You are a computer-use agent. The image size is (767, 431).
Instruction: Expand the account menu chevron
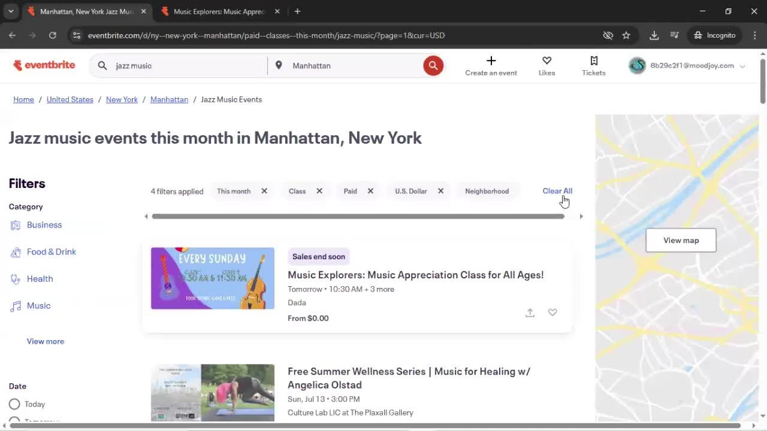pos(742,66)
